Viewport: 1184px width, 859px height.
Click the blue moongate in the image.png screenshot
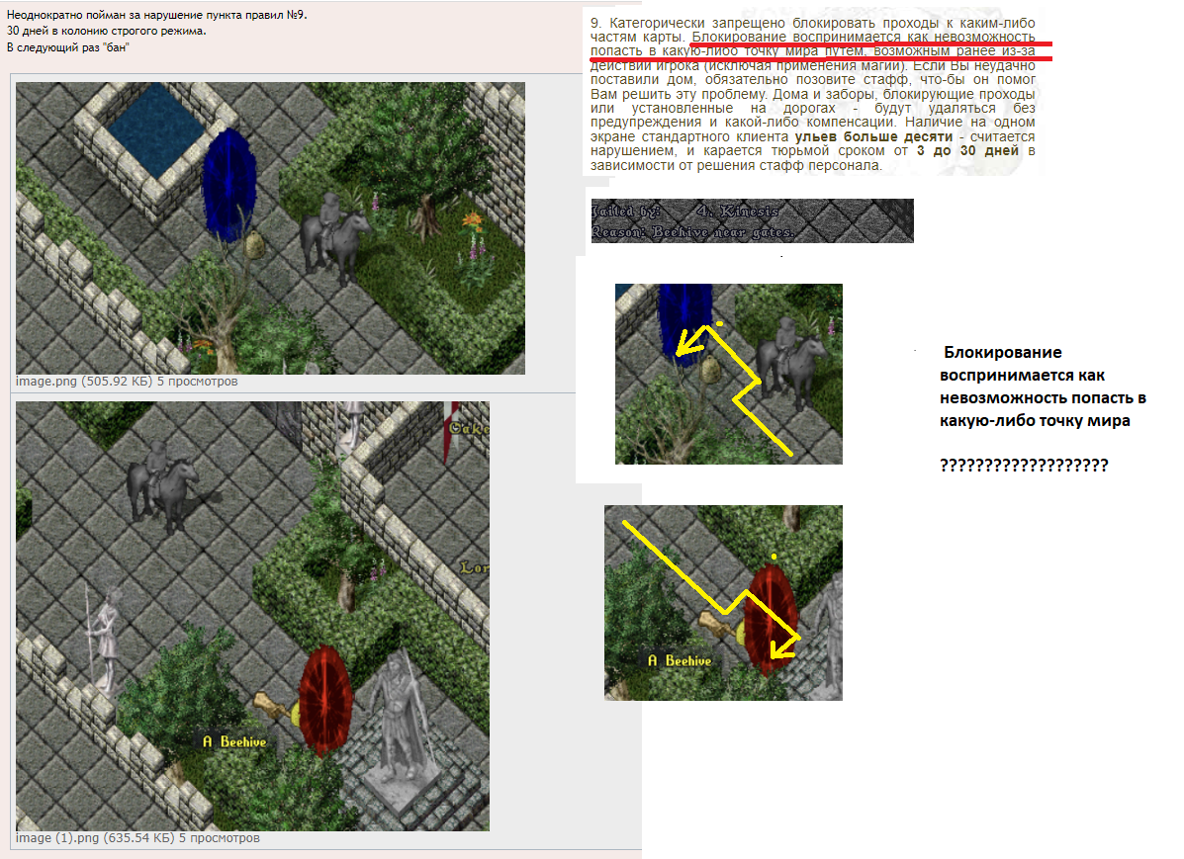228,184
